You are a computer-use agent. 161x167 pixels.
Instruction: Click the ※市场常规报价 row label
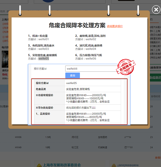45,95
